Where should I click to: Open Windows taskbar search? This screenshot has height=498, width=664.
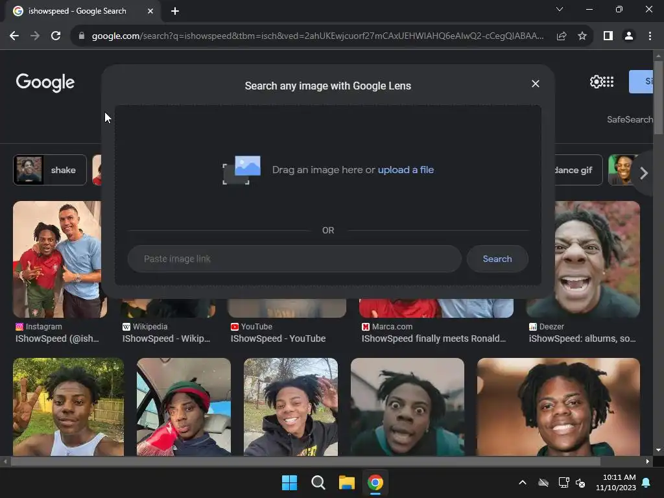[x=318, y=482]
